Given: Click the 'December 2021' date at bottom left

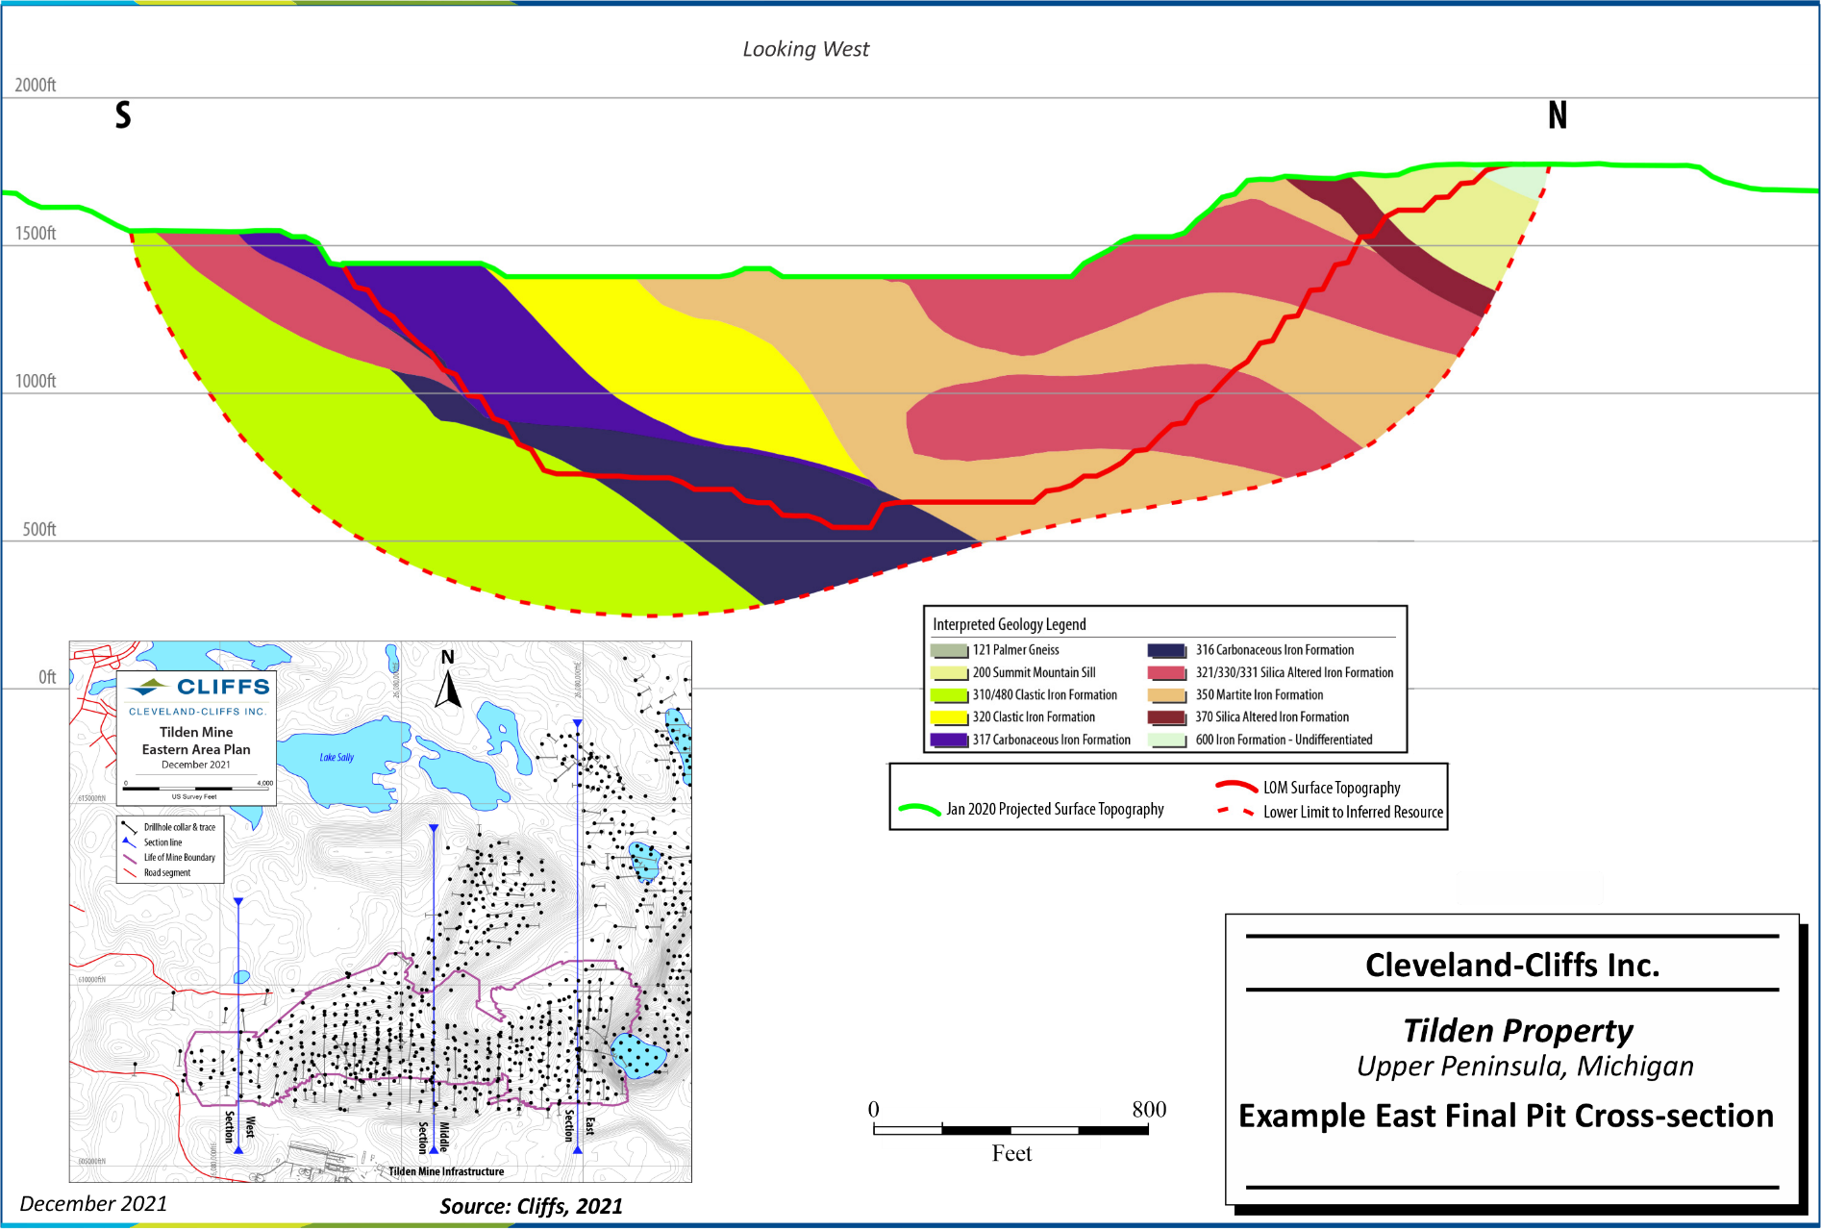Looking at the screenshot, I should coord(93,1204).
